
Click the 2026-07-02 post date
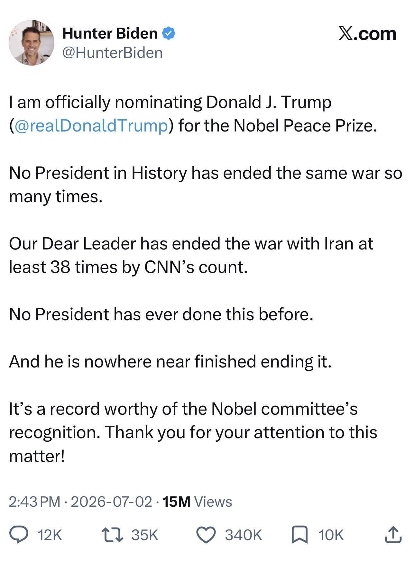coord(111,502)
